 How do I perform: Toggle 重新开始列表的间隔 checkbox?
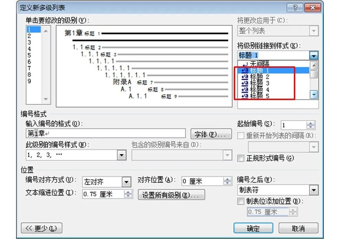(241, 135)
